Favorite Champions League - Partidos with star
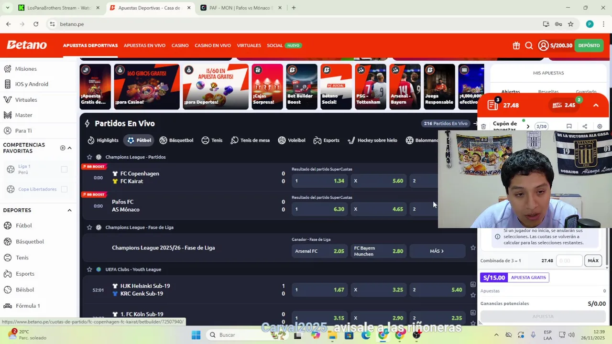Image resolution: width=612 pixels, height=344 pixels. pos(89,157)
